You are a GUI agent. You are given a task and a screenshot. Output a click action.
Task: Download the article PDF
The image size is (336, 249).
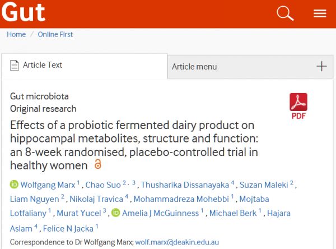(298, 105)
